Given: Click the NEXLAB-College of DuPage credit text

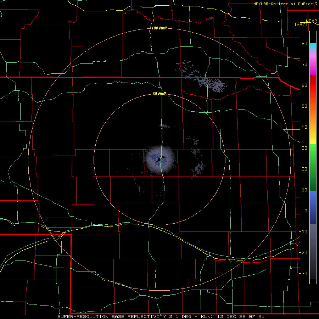Looking at the screenshot, I should tap(283, 4).
